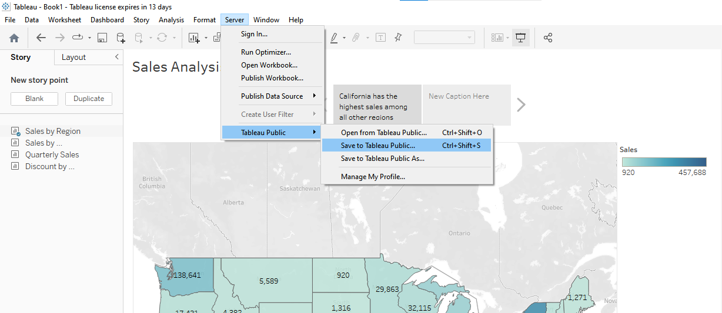Select Sales by Region sheet
The image size is (722, 313).
(53, 132)
